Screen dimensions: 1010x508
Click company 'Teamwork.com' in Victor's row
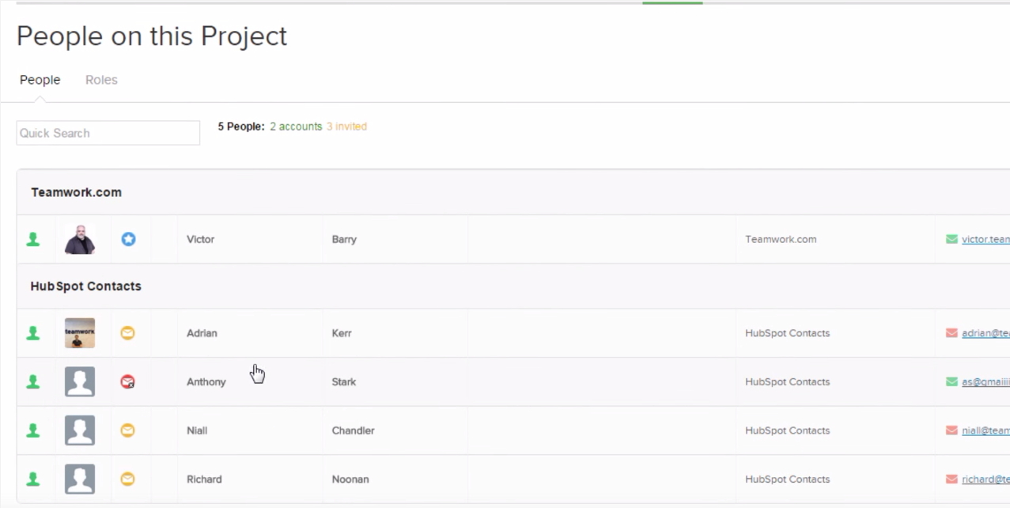(x=781, y=239)
